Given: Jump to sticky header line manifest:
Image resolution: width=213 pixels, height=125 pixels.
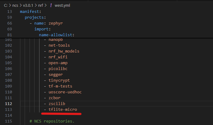Looking at the screenshot, I should (30, 11).
